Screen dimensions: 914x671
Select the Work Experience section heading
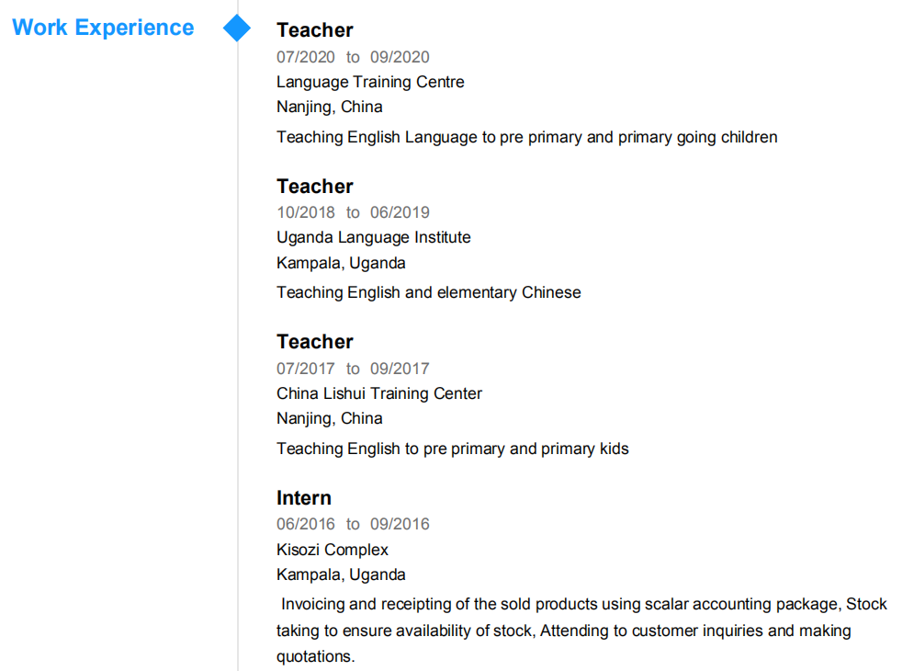103,28
